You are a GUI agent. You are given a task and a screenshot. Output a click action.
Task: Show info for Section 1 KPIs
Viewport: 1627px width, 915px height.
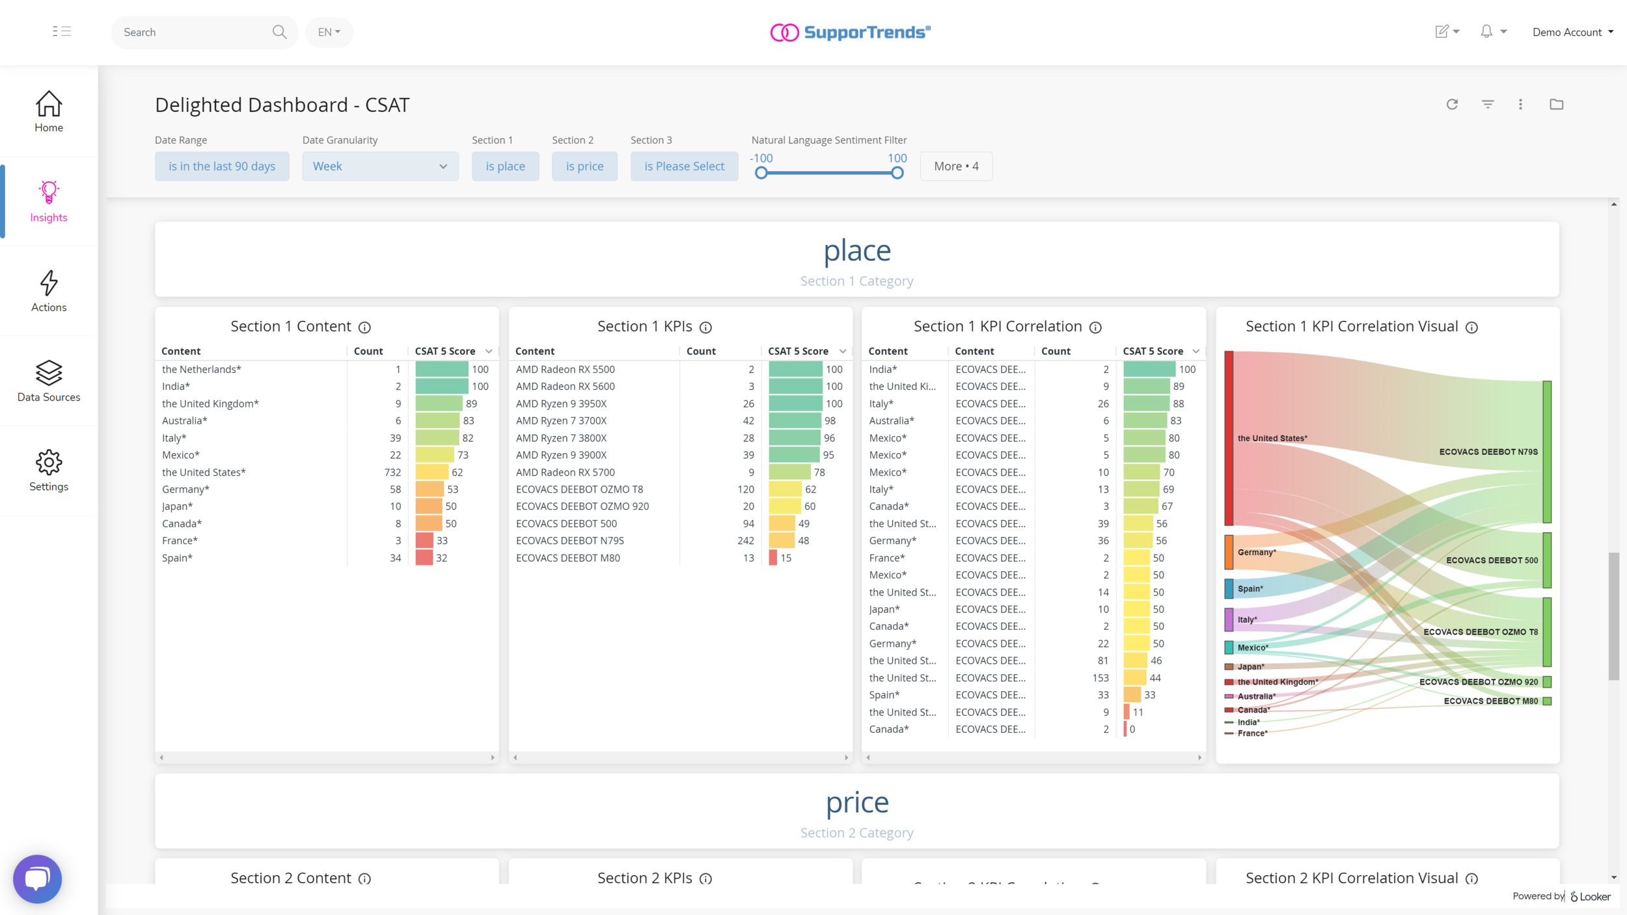pos(705,327)
